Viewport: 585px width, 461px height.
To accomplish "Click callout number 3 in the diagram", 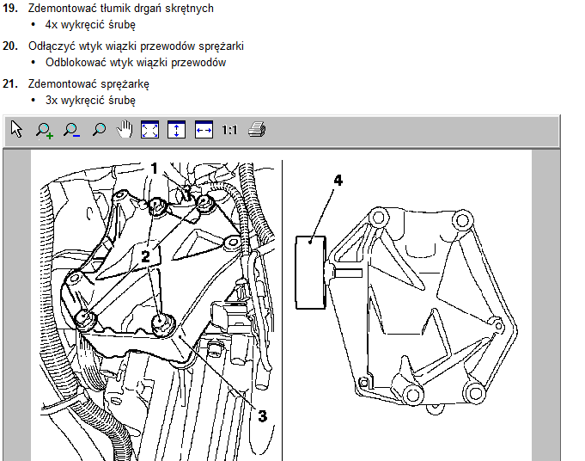I will (262, 415).
